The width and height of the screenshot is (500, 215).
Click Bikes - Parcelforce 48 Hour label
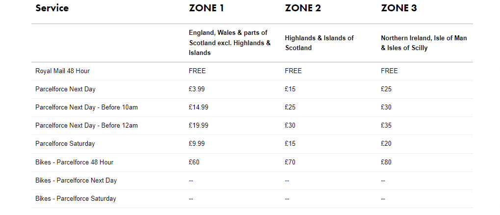tap(74, 162)
